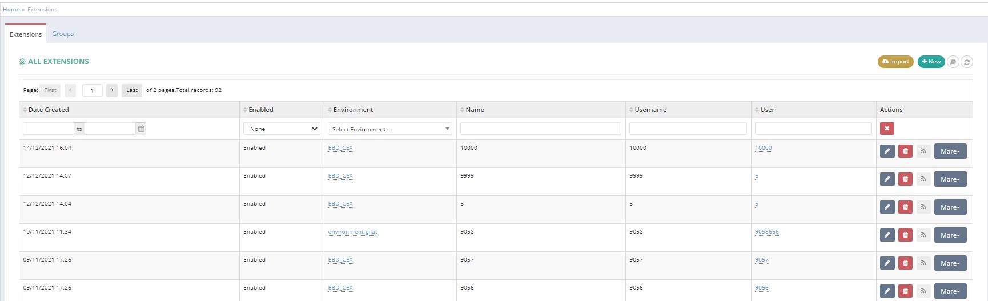The image size is (988, 301).
Task: Expand the More menu for extension 5
Action: click(950, 207)
